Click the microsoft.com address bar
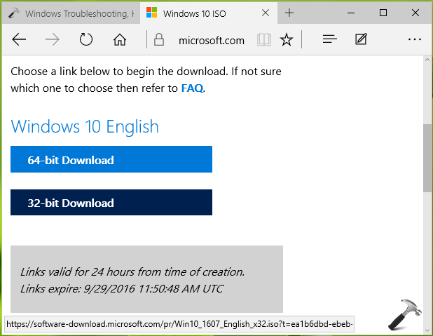 pyautogui.click(x=212, y=41)
